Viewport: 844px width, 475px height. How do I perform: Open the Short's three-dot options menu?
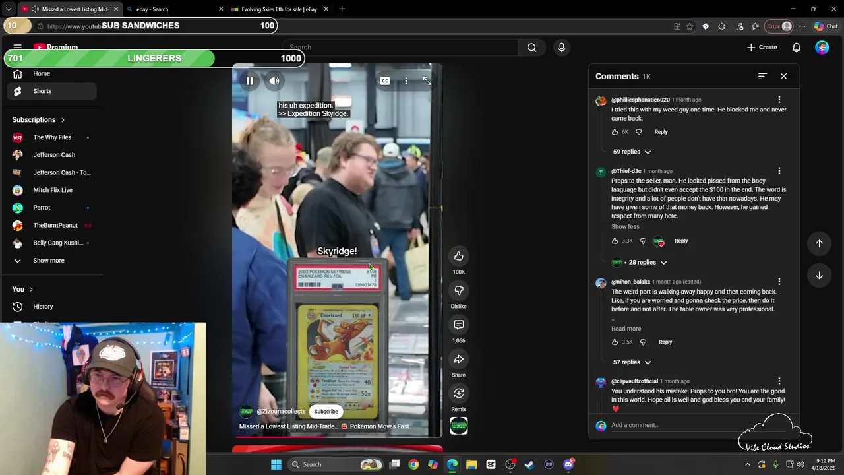(406, 81)
